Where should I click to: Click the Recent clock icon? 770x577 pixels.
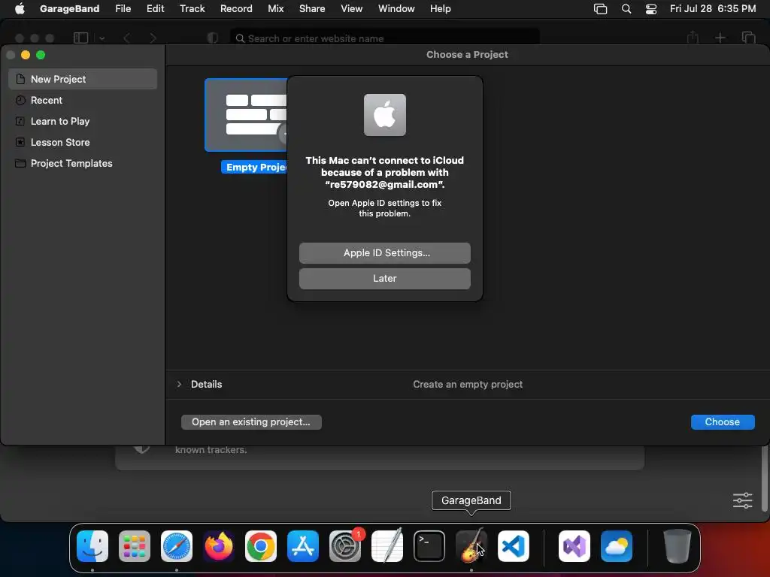click(x=20, y=100)
